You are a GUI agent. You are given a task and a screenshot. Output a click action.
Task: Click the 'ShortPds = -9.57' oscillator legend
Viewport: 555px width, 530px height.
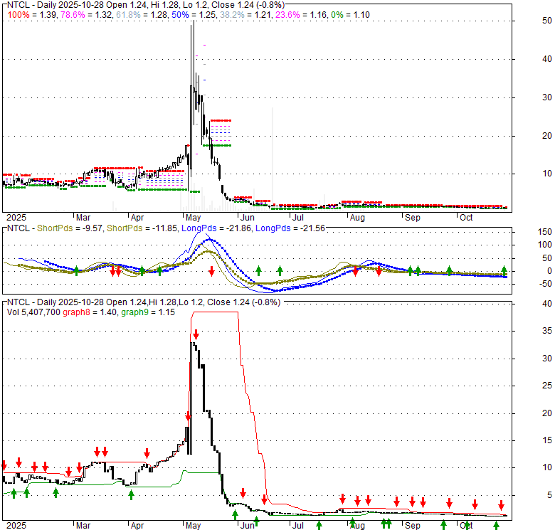click(70, 228)
